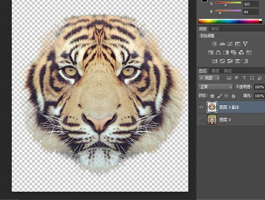Viewport: 265px width, 200px height.
Task: Add a Levels adjustment
Action: 222,44
